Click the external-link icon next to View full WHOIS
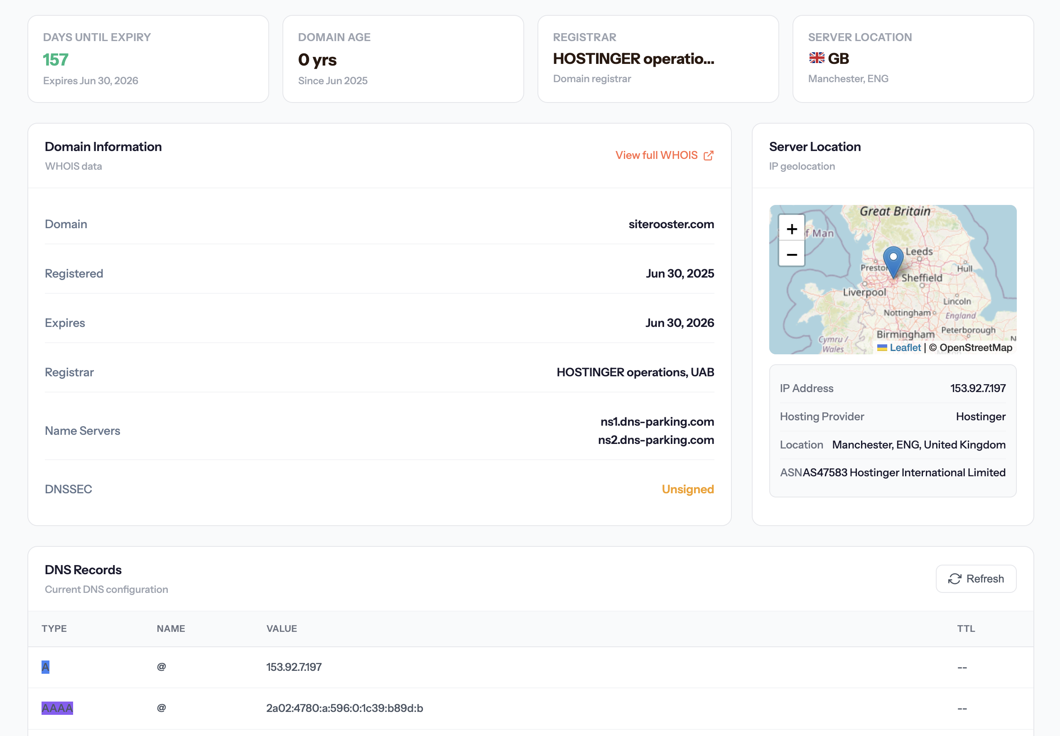This screenshot has height=736, width=1060. click(709, 156)
